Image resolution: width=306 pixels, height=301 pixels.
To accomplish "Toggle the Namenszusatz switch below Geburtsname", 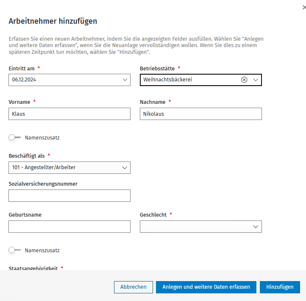I will click(x=14, y=250).
